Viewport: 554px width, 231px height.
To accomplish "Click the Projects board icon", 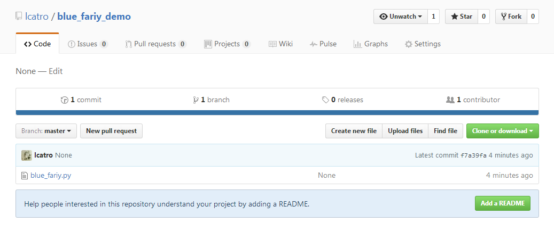I will tap(208, 44).
